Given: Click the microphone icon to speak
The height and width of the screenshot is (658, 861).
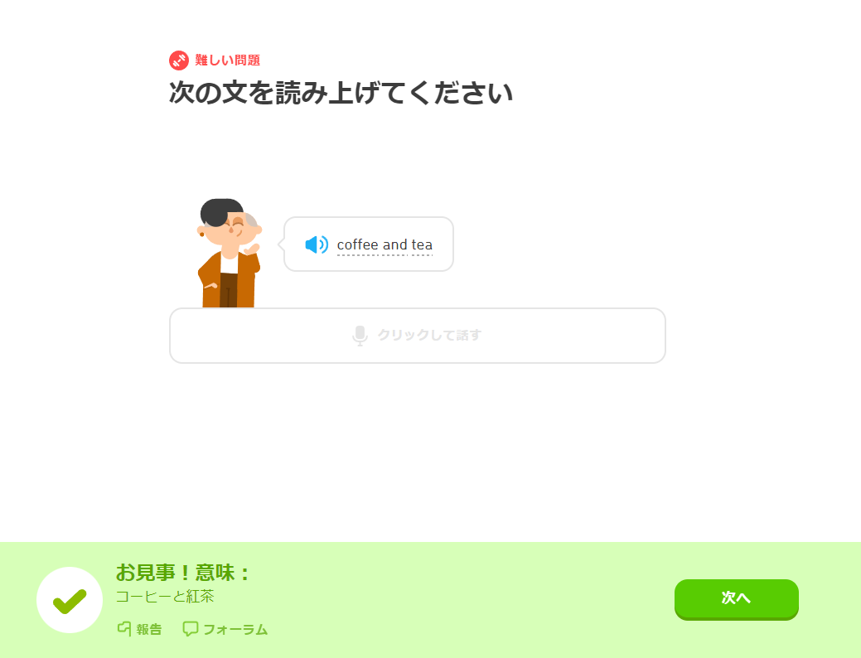Looking at the screenshot, I should [x=360, y=335].
